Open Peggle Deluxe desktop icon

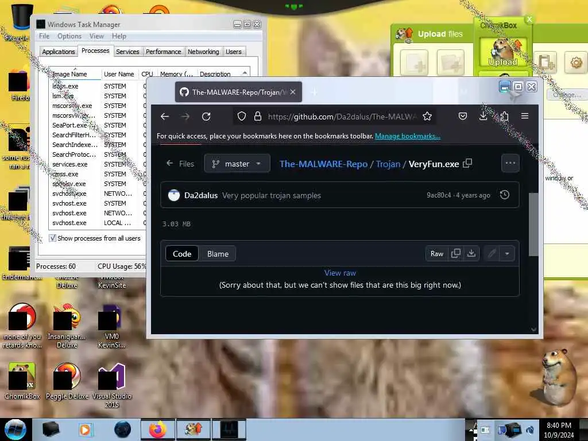coord(67,381)
